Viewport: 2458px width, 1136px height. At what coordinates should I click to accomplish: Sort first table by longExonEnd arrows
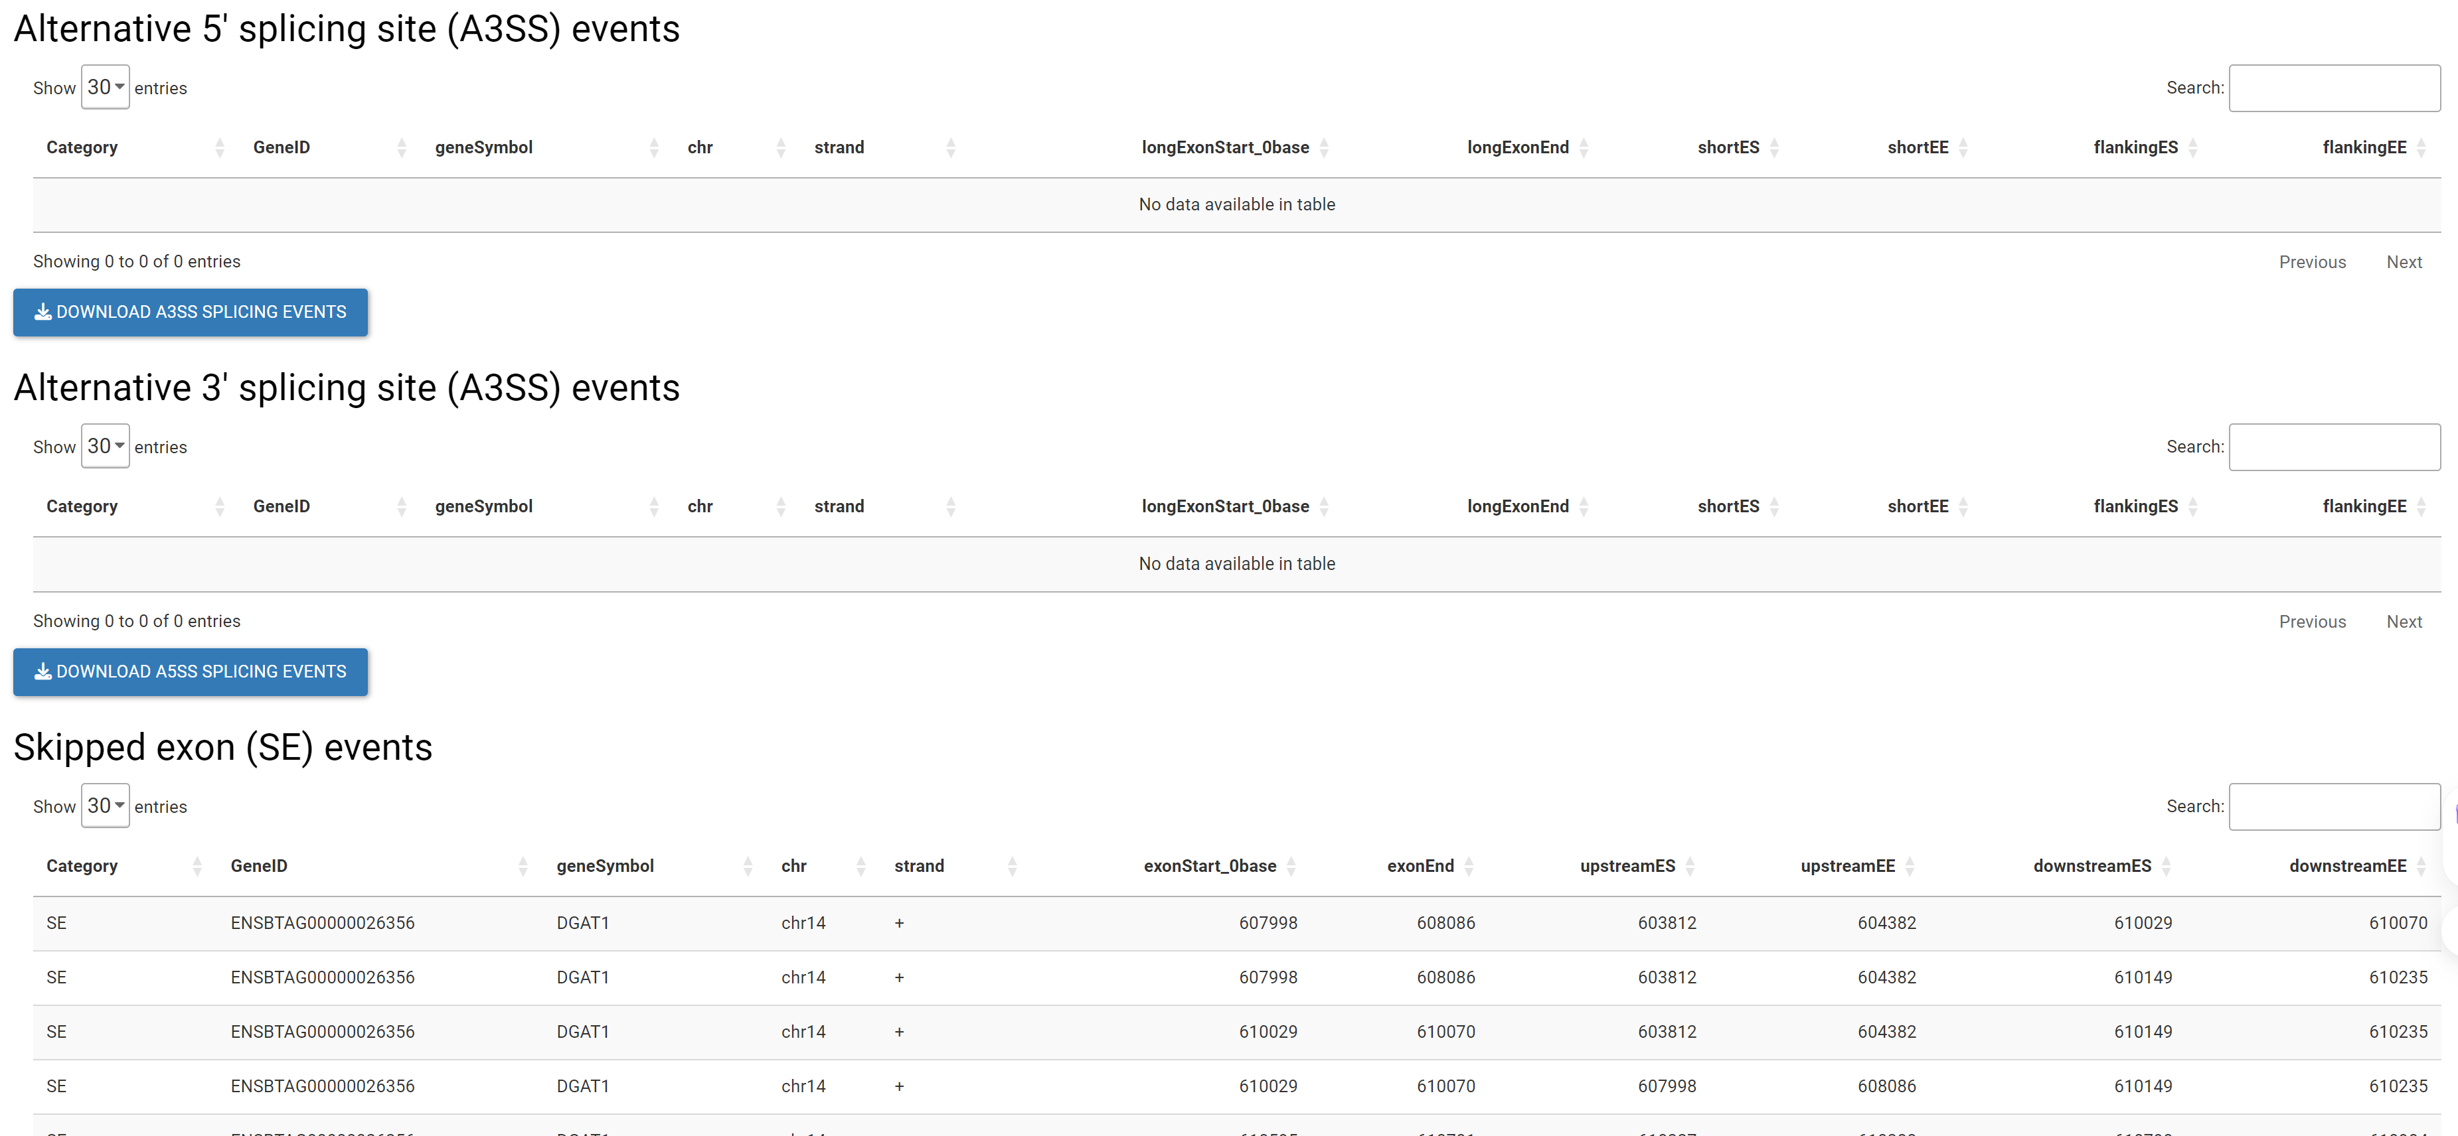pos(1583,148)
